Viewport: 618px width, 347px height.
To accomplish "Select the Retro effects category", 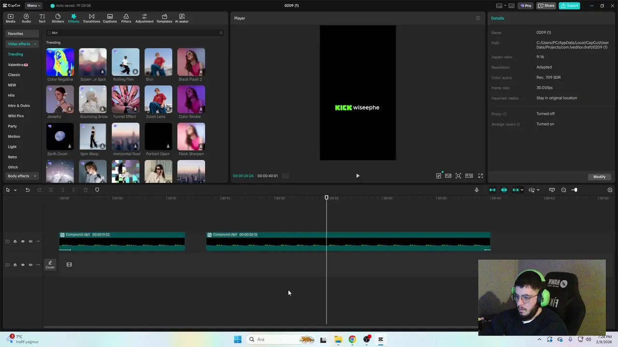I will tap(13, 157).
